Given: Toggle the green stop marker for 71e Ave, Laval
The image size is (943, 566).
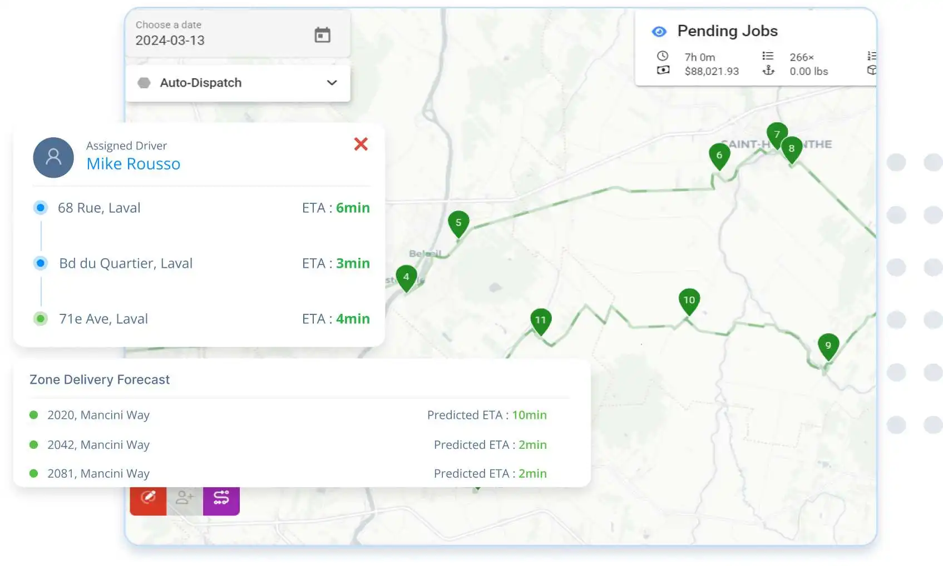Looking at the screenshot, I should [40, 318].
